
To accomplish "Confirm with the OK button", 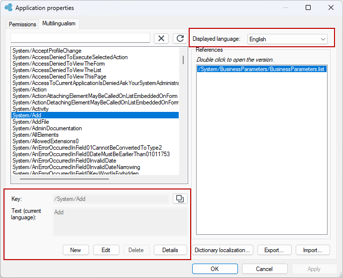I will (215, 269).
